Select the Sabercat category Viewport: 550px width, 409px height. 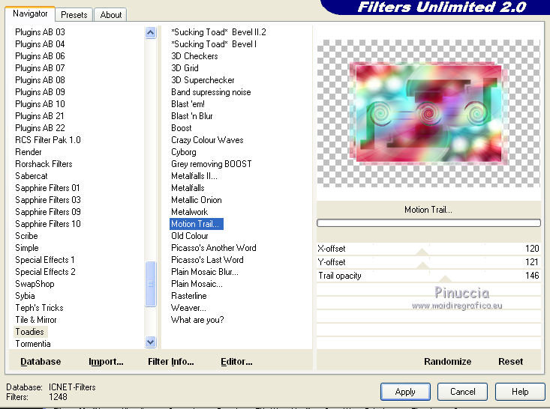pos(32,176)
